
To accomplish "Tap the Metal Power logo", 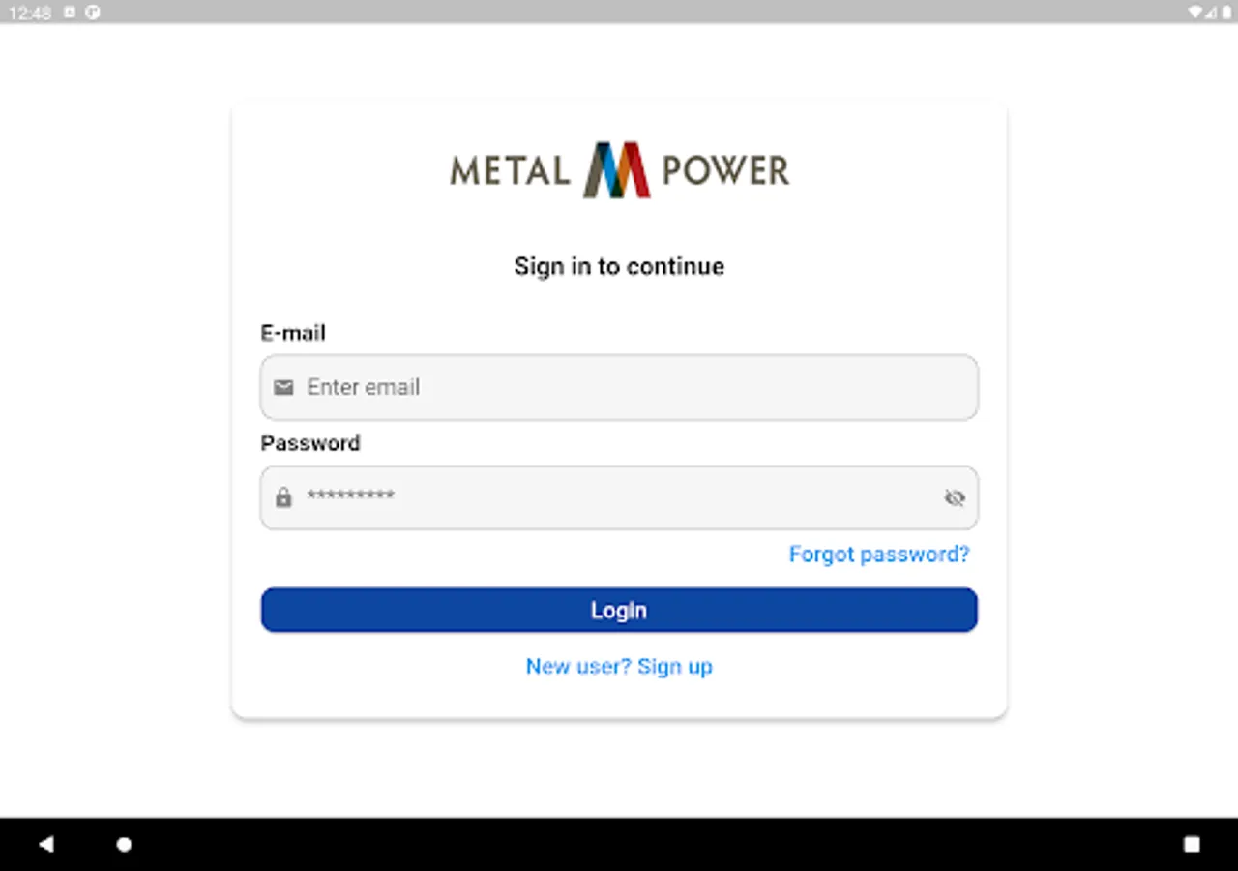I will pyautogui.click(x=619, y=170).
